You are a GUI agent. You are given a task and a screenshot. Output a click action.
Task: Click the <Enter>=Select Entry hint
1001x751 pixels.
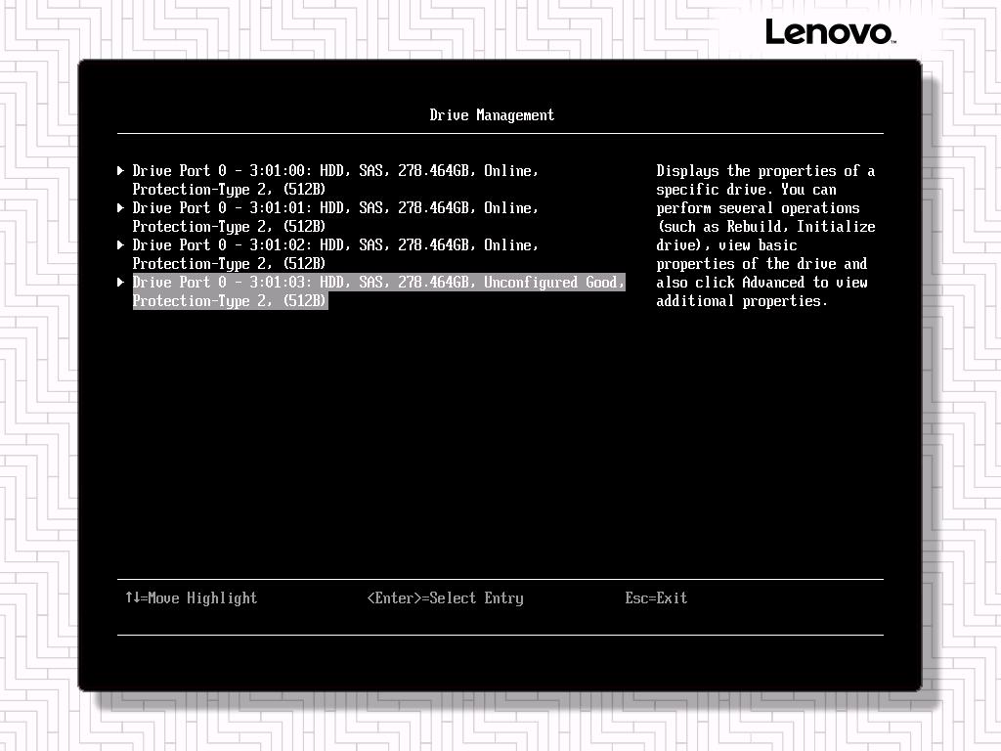(445, 598)
